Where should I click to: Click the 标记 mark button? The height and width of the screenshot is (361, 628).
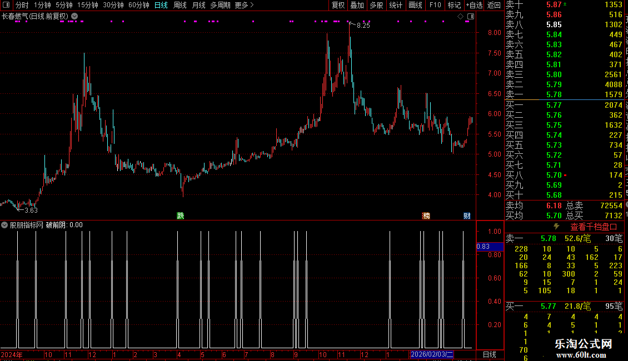click(x=454, y=5)
